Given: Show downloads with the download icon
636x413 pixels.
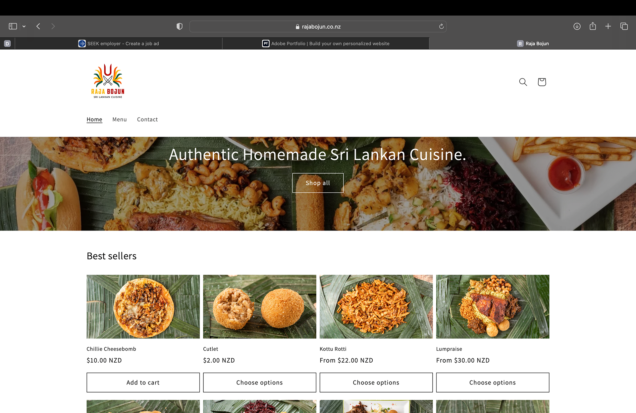Looking at the screenshot, I should click(x=577, y=26).
